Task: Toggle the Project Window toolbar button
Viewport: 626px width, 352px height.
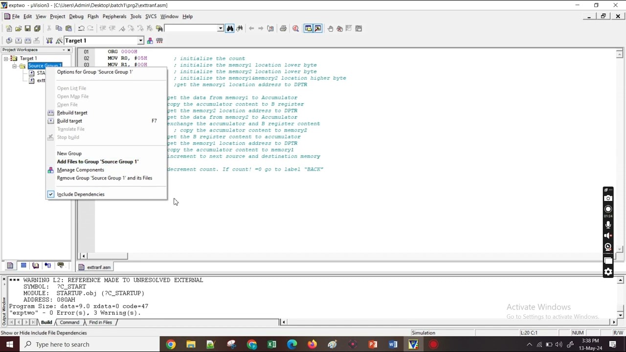Action: [x=308, y=28]
